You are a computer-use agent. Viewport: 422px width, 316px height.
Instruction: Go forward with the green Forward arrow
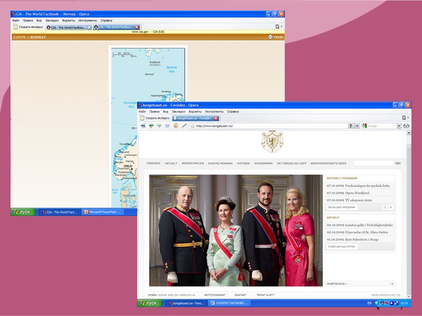pos(159,126)
